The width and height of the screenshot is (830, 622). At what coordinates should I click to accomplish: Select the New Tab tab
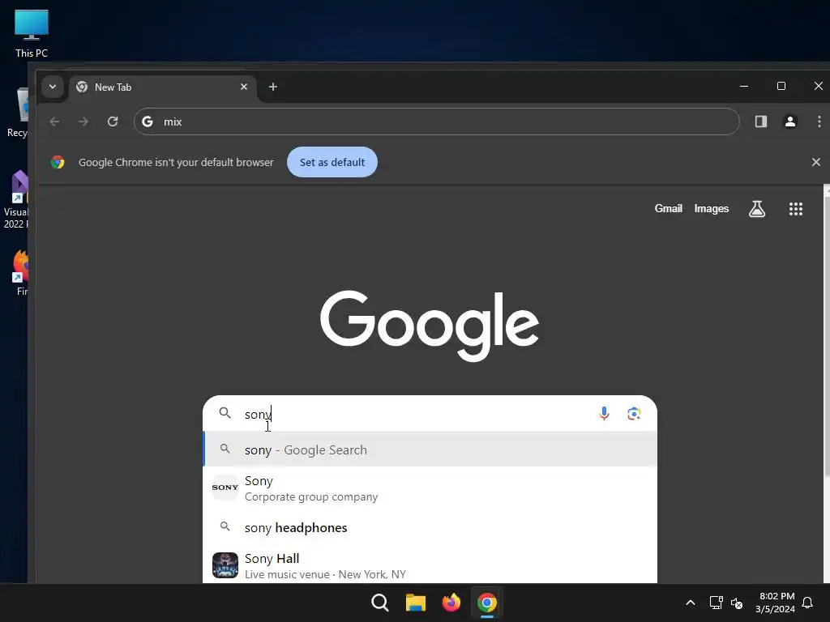point(162,87)
